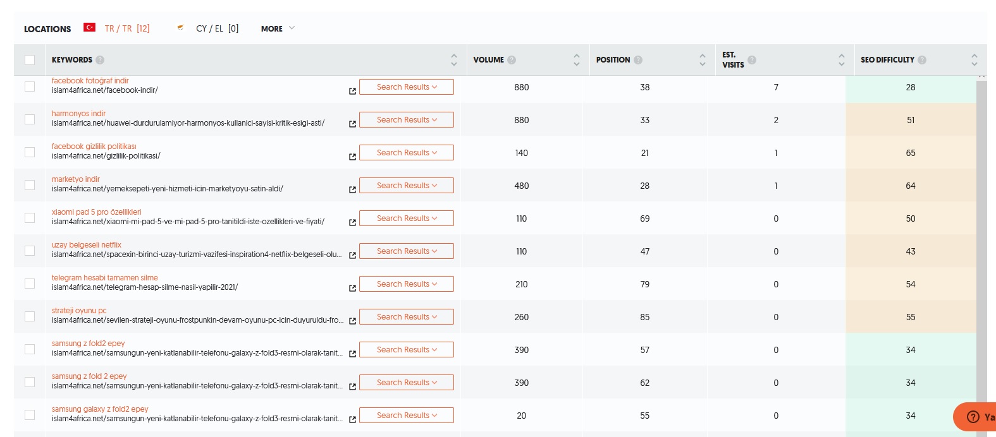Sort by SEO Difficulty column arrows

pos(974,60)
